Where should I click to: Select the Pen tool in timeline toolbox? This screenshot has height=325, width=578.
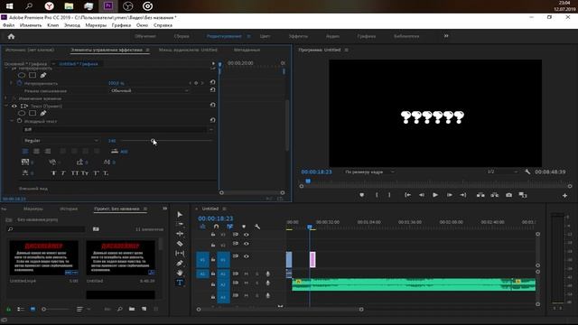point(180,263)
